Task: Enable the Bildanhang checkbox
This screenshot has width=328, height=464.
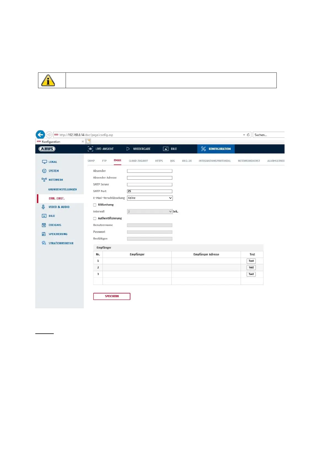Action: (95, 205)
